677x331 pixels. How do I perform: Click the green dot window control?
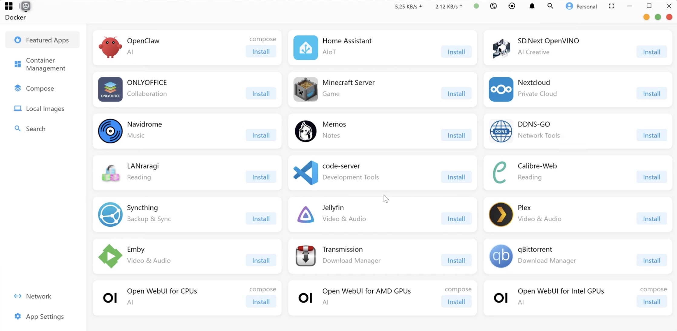pyautogui.click(x=658, y=17)
